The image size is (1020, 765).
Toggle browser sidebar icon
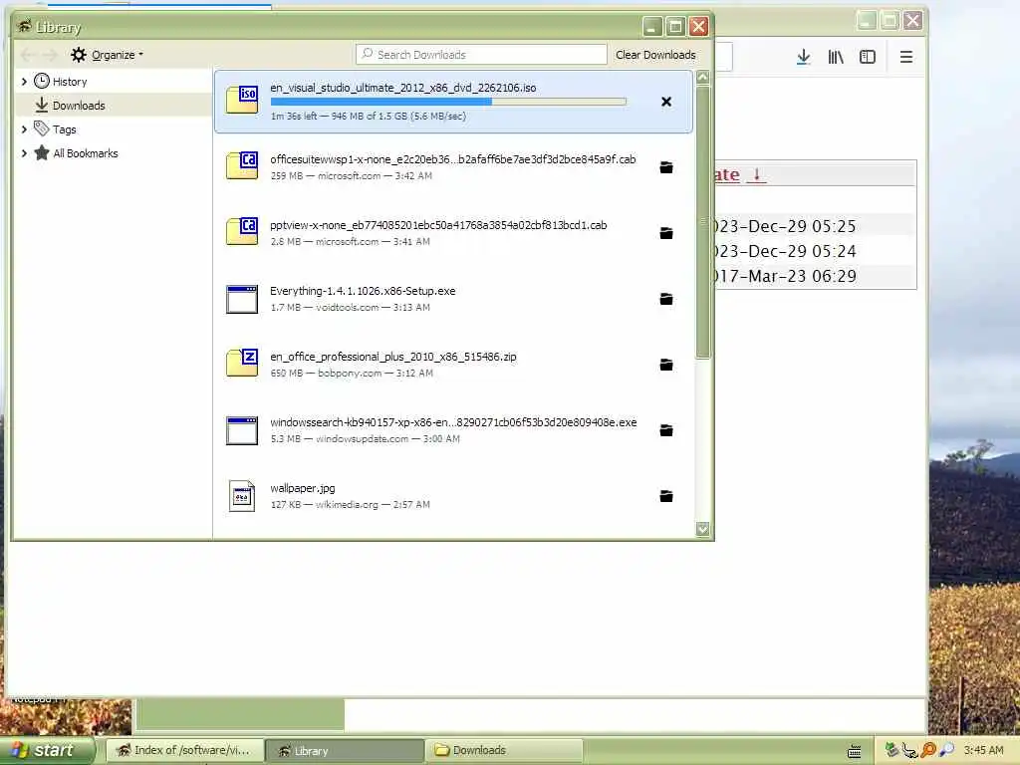[x=868, y=57]
